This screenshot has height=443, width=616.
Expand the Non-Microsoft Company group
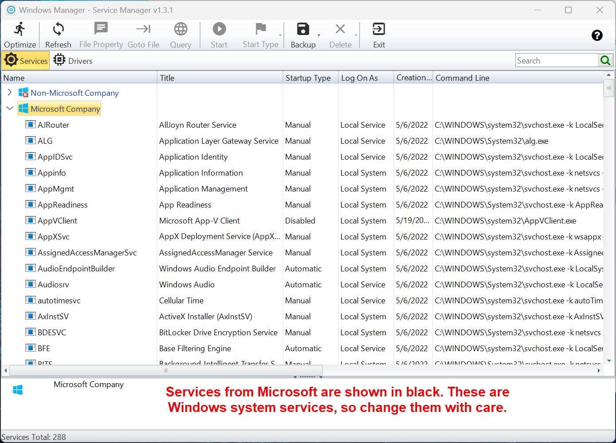[9, 92]
